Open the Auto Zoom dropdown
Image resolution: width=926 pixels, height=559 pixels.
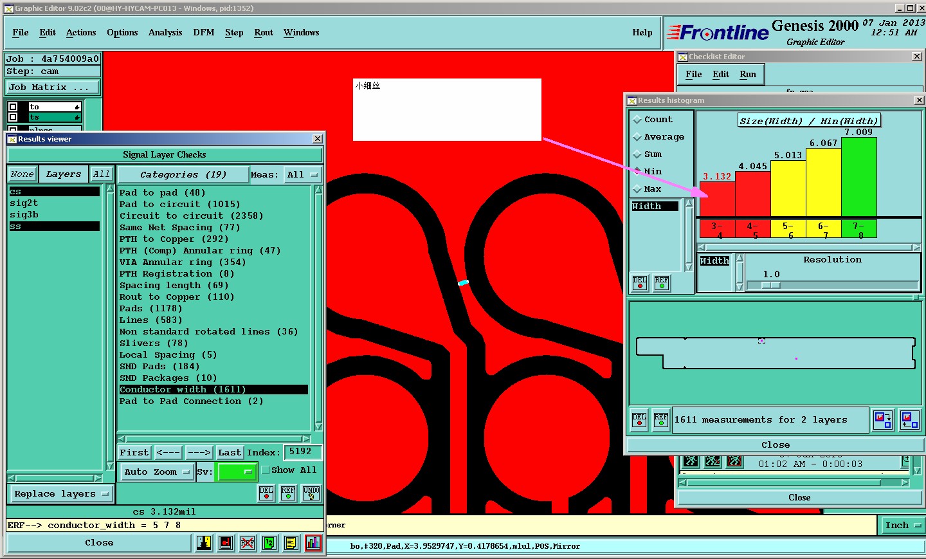(158, 472)
